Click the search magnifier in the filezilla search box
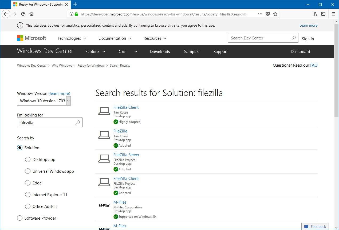 [78, 122]
